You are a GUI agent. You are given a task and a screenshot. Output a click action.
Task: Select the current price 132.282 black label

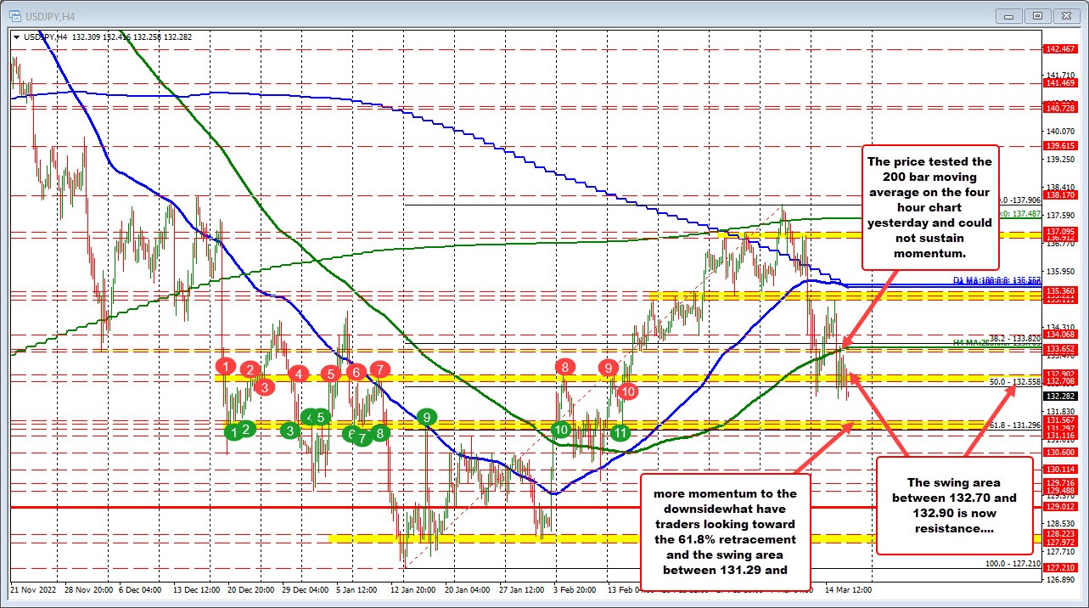coord(1058,396)
